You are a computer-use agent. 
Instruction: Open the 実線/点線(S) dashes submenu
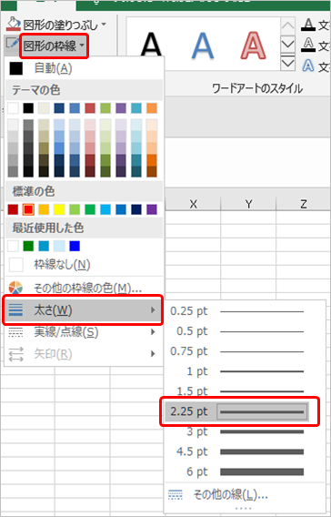(x=84, y=332)
